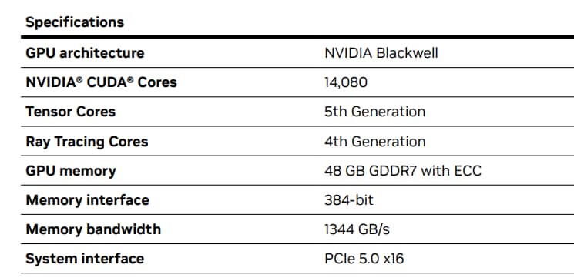Image resolution: width=574 pixels, height=278 pixels.
Task: Select the Tensor Cores row label
Action: [71, 112]
